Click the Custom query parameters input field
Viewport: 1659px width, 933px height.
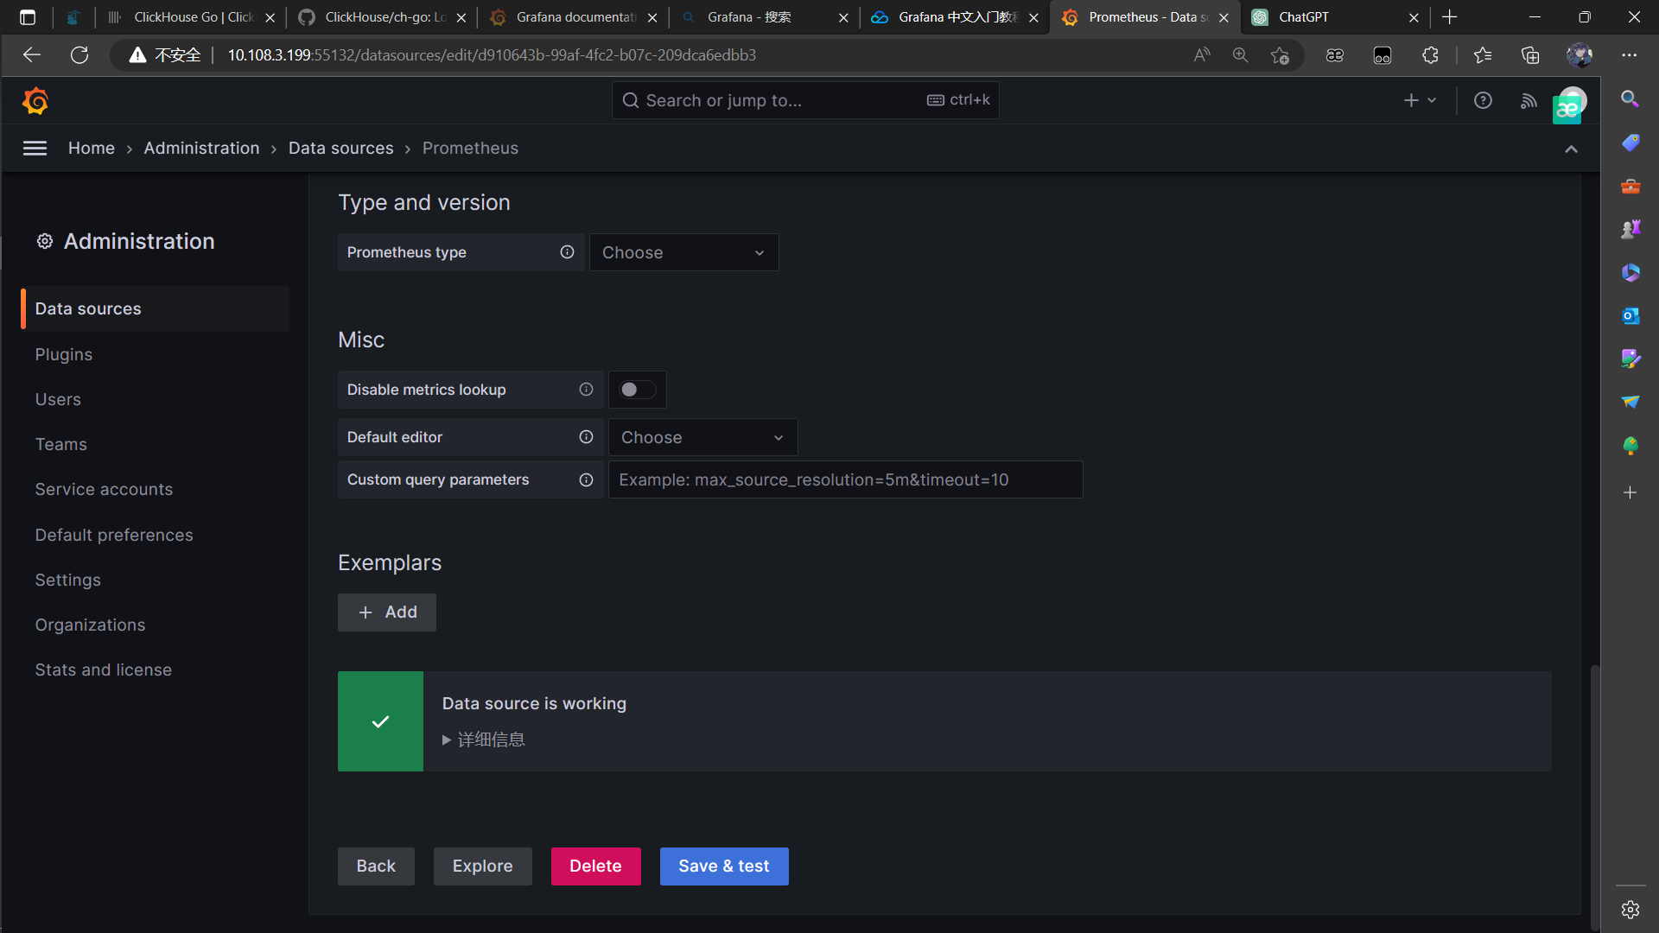pyautogui.click(x=843, y=479)
